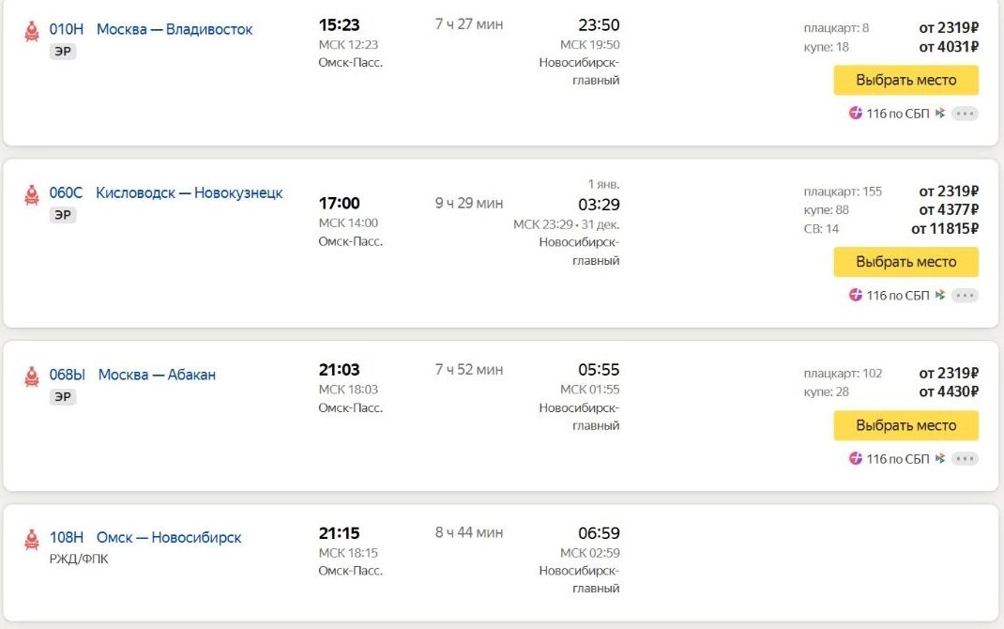Click the SBP logo on the 060С card
Screen dimensions: 1004x629
click(x=940, y=296)
